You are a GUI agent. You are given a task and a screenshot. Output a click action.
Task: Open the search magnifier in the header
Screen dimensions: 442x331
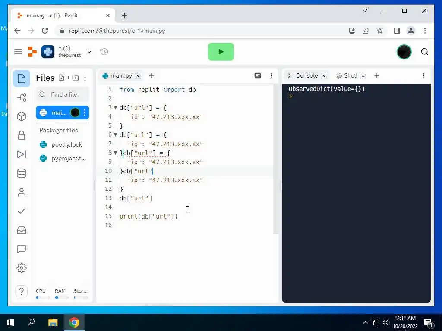[x=425, y=52]
